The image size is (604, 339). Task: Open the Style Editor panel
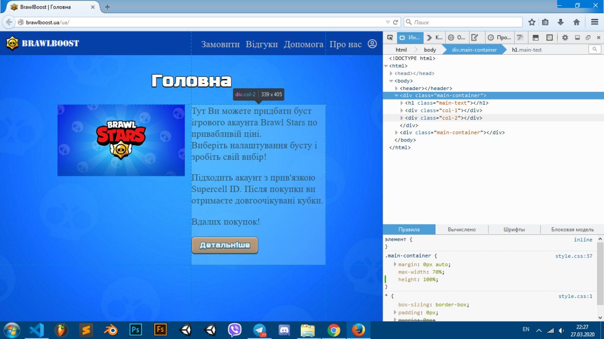(x=475, y=38)
